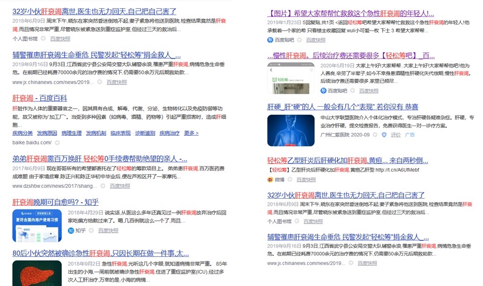Click the orange liver thumbnail image

click(37, 273)
